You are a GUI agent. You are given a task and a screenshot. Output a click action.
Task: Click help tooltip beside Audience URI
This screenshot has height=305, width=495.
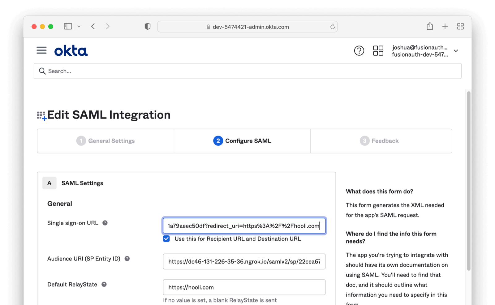pyautogui.click(x=127, y=259)
